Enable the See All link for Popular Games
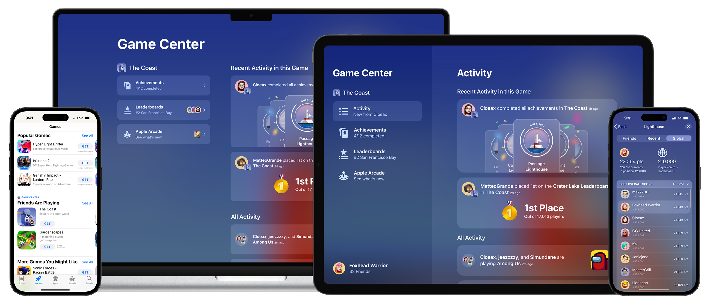This screenshot has height=296, width=710. click(x=87, y=135)
